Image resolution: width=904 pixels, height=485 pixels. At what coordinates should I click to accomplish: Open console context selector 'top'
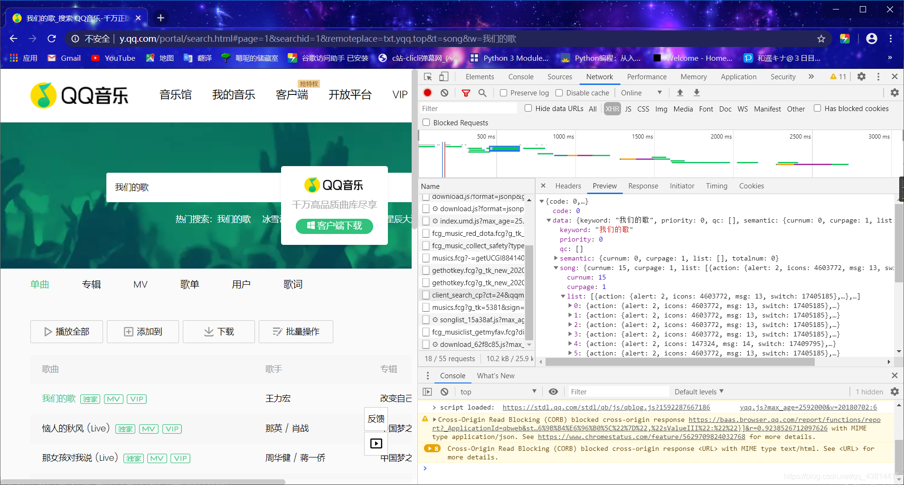click(498, 392)
